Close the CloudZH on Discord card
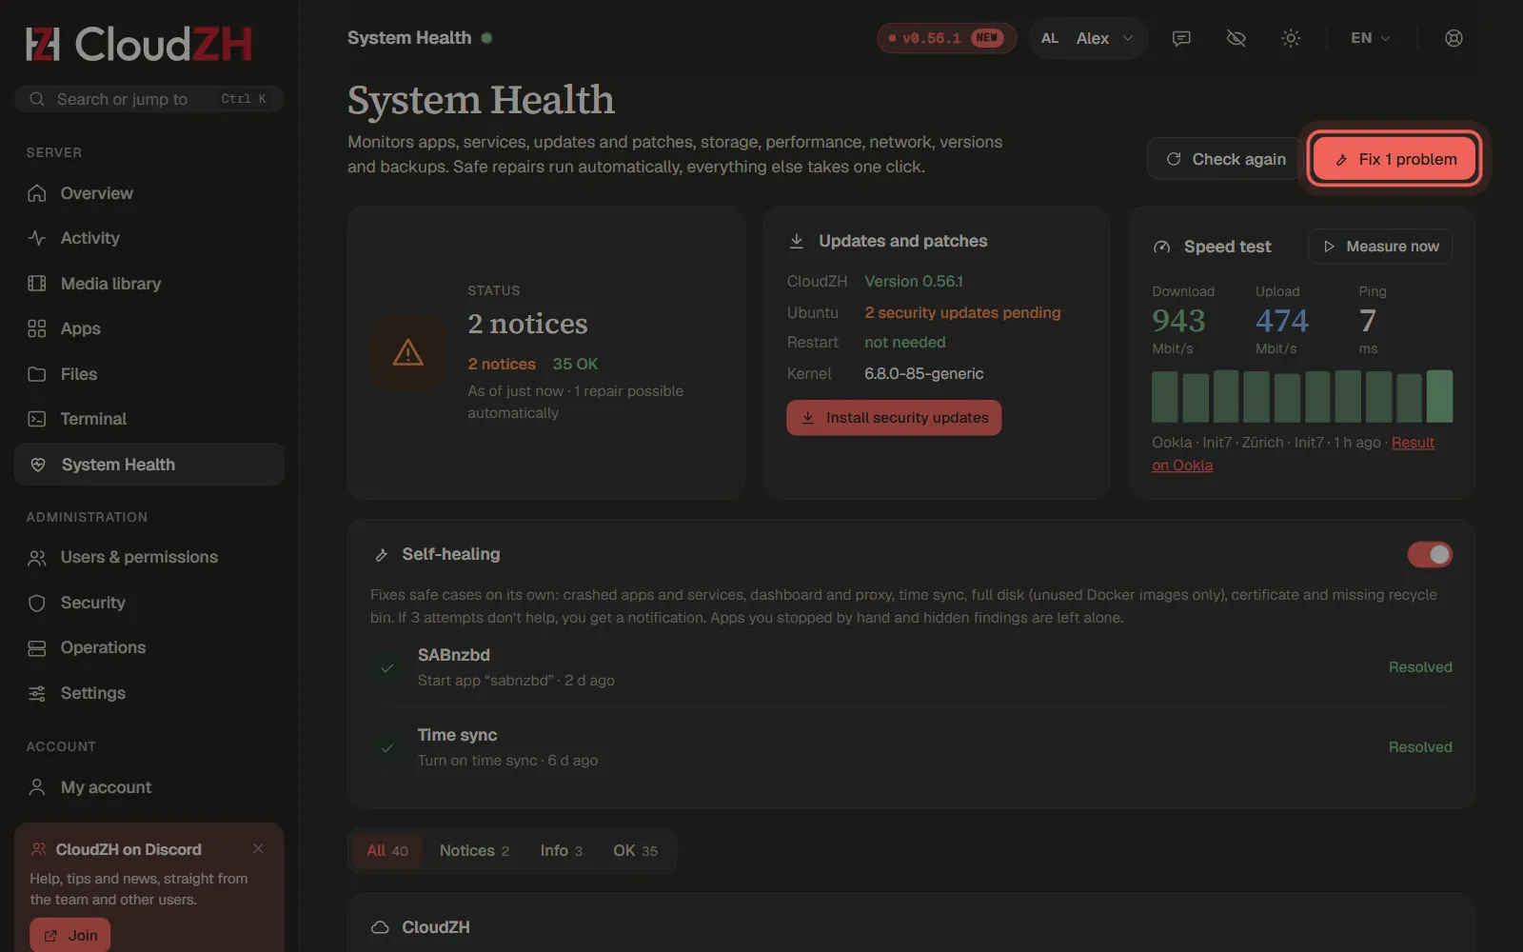 (x=258, y=848)
